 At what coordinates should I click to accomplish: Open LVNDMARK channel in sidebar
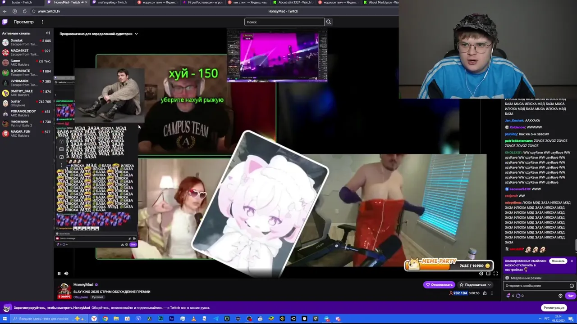click(x=27, y=83)
